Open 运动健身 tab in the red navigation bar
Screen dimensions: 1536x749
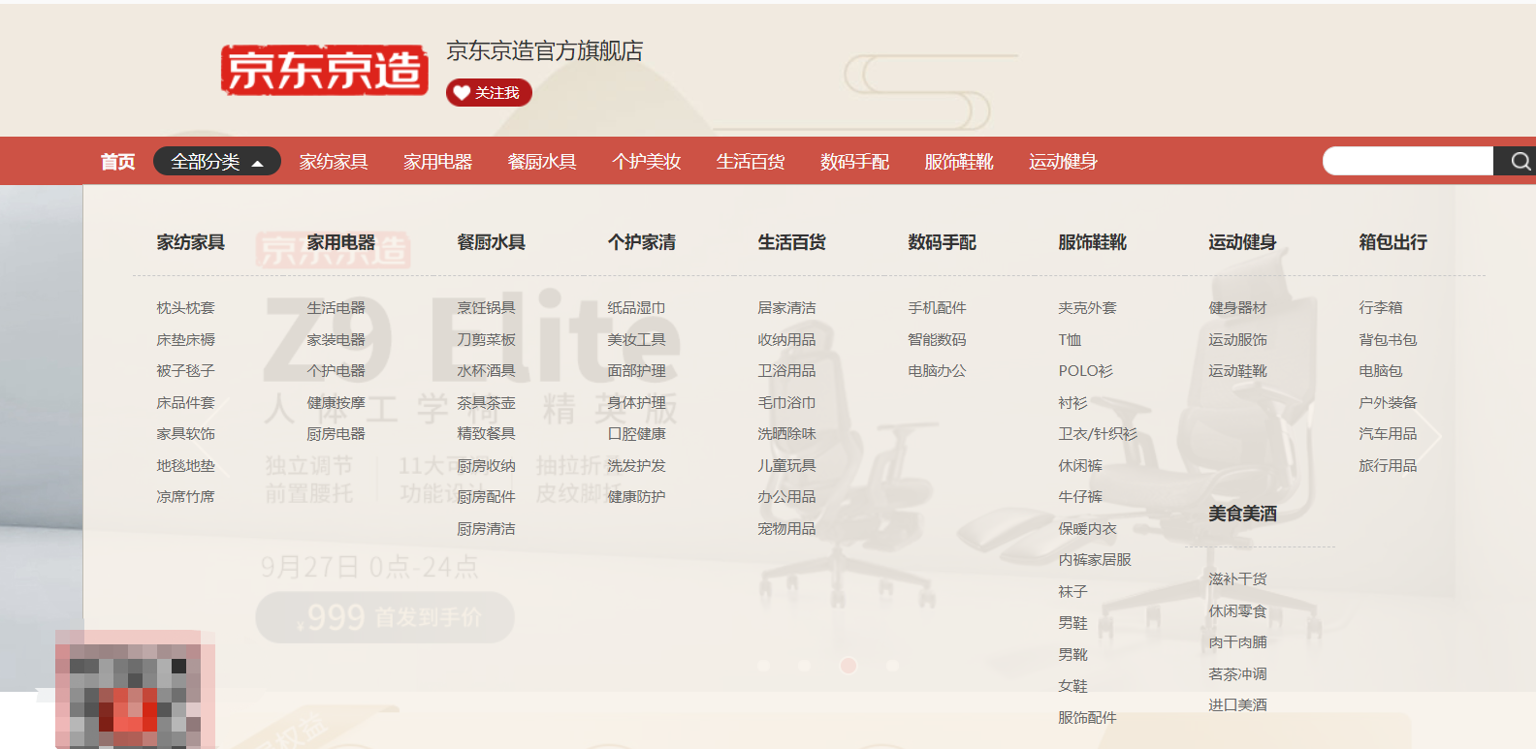pos(1064,161)
